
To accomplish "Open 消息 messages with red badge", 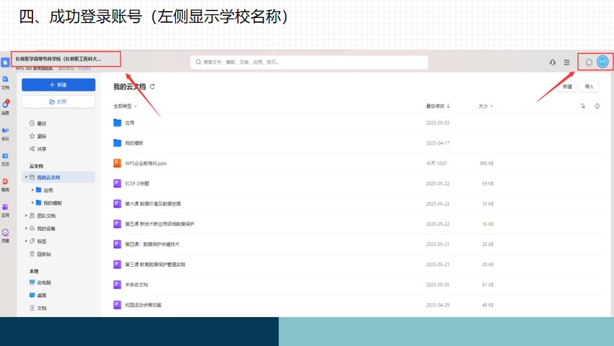I will click(5, 108).
